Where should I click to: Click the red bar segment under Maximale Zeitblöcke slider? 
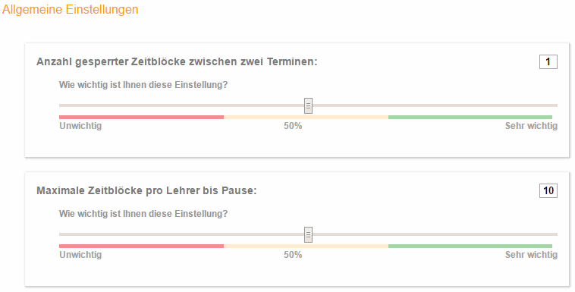pyautogui.click(x=142, y=246)
